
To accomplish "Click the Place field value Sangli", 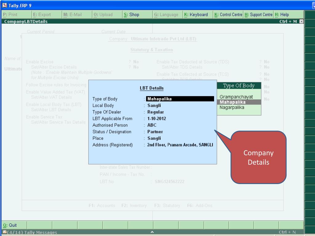I will coord(154,138).
